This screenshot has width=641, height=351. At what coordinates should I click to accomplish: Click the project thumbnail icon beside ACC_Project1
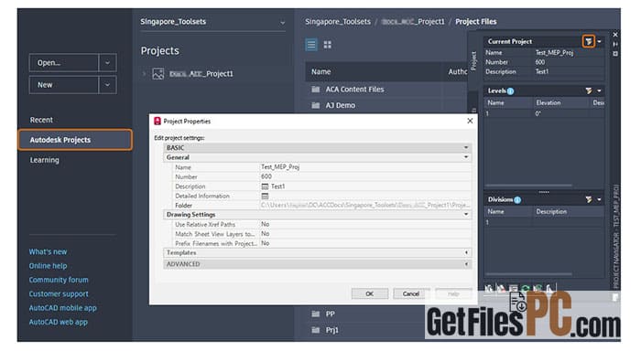pyautogui.click(x=158, y=73)
